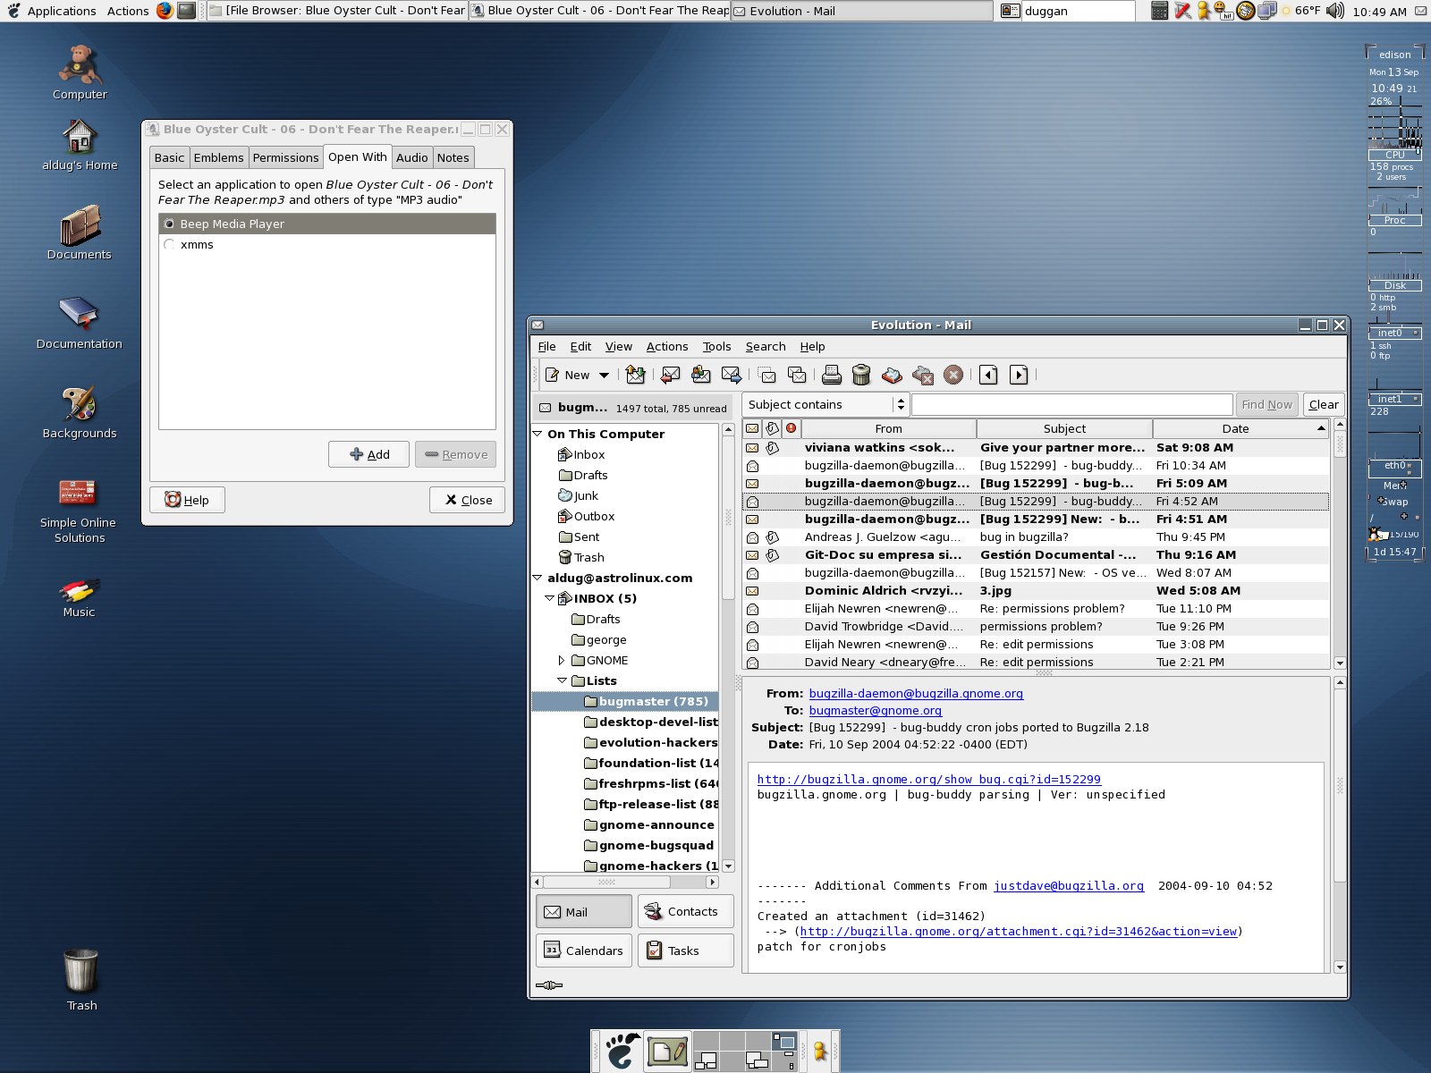1431x1073 pixels.
Task: Select the Beep Media Player radio button
Action: (170, 224)
